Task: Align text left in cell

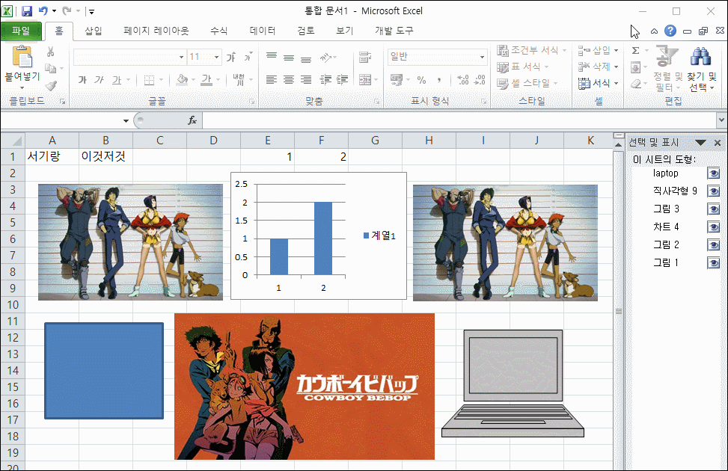Action: [x=272, y=80]
